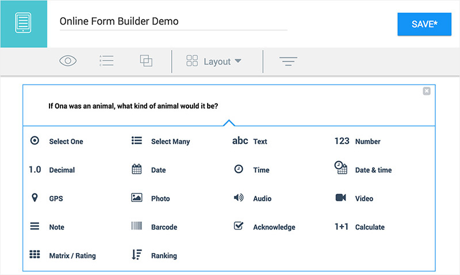
Task: Choose Select One radio question type
Action: point(57,141)
